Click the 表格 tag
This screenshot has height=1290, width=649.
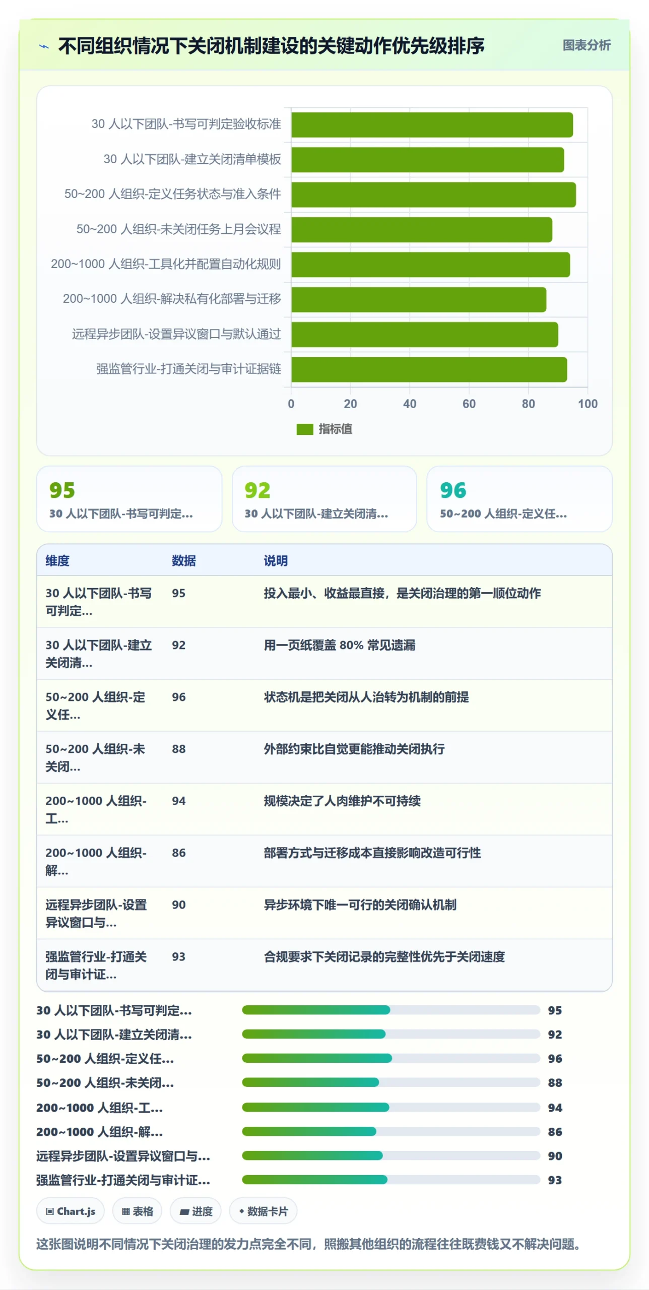pos(137,1211)
